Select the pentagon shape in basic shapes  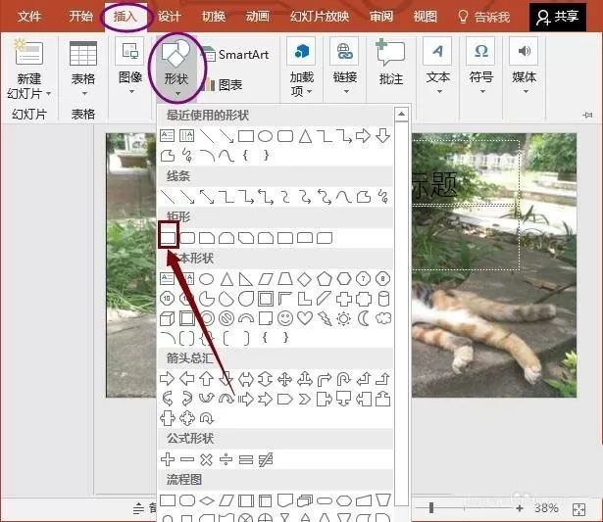click(325, 279)
